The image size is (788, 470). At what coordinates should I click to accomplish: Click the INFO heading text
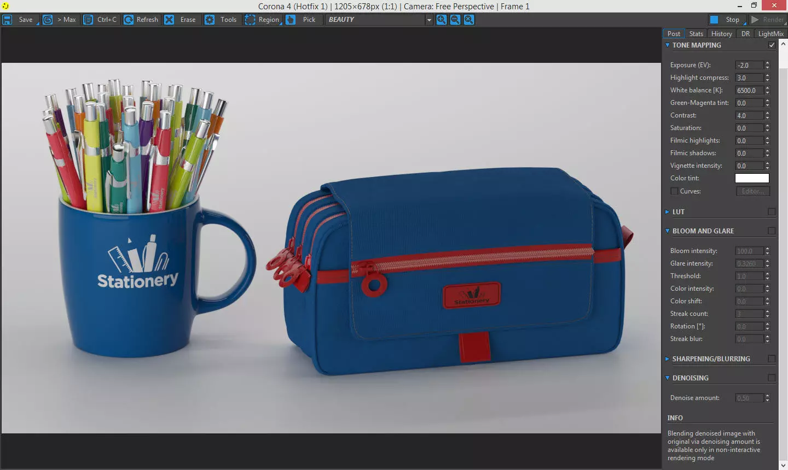pyautogui.click(x=675, y=418)
